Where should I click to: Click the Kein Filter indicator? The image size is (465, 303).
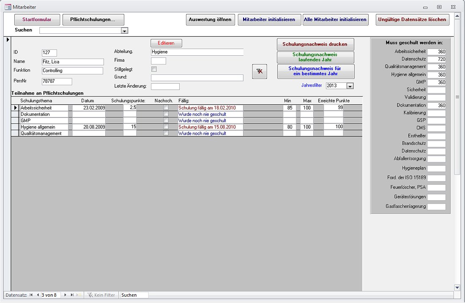tap(101, 295)
